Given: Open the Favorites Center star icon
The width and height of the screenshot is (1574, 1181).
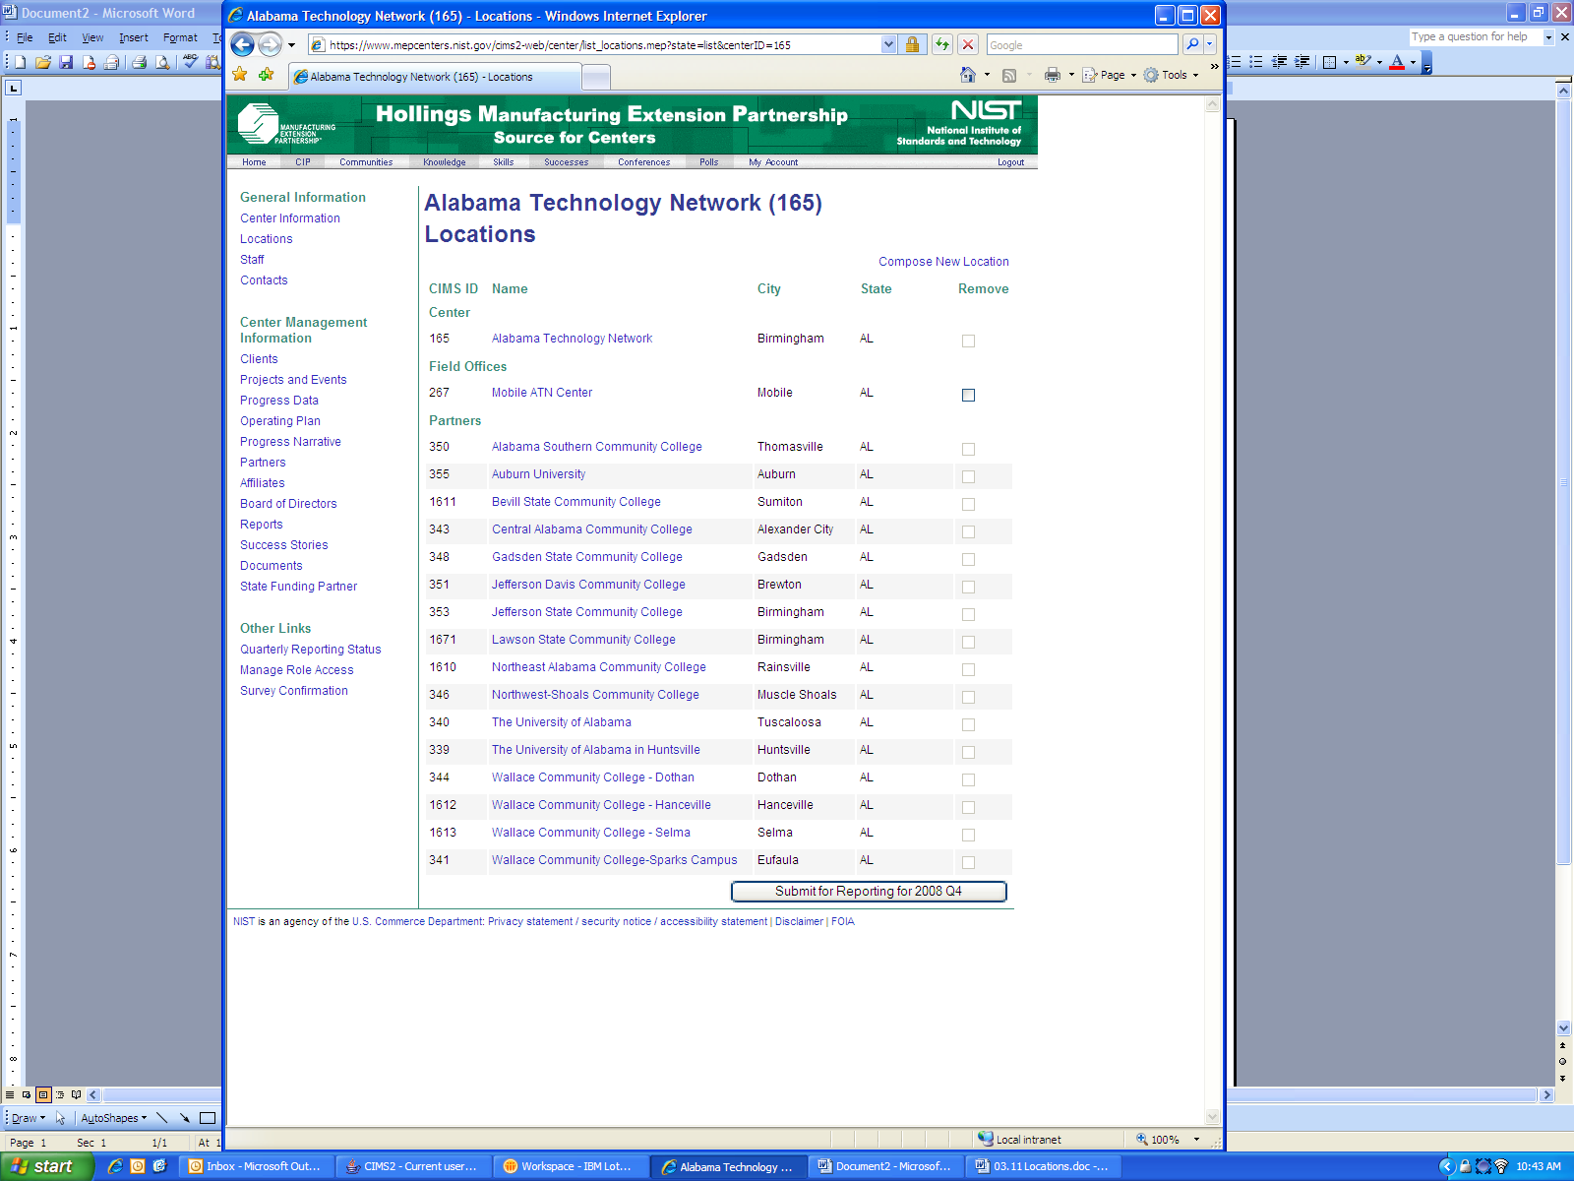Looking at the screenshot, I should tap(240, 75).
